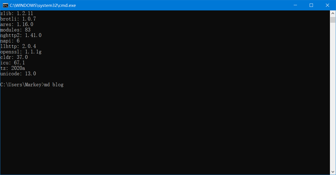Click the unicode: 13.0 line
Image resolution: width=336 pixels, height=175 pixels.
coord(18,74)
